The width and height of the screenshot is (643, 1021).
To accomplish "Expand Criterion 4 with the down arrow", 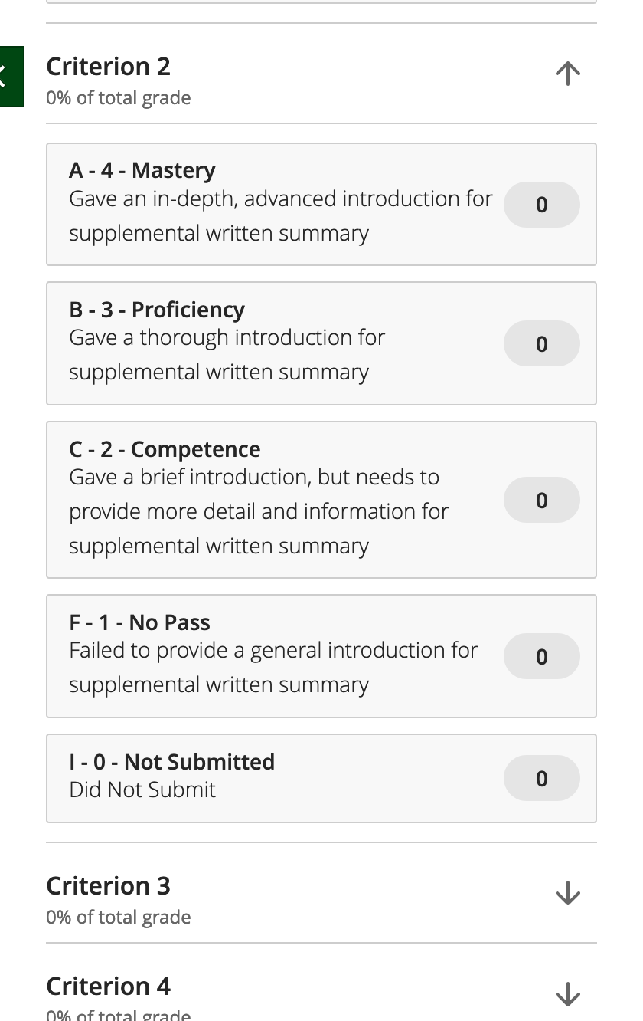I will [x=567, y=993].
